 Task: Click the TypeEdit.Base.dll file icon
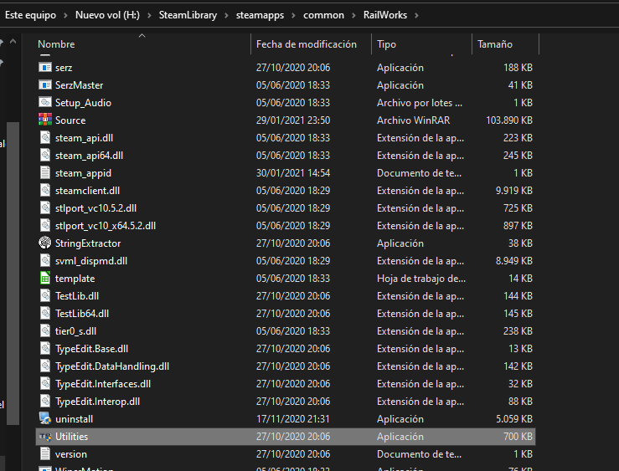pyautogui.click(x=45, y=348)
